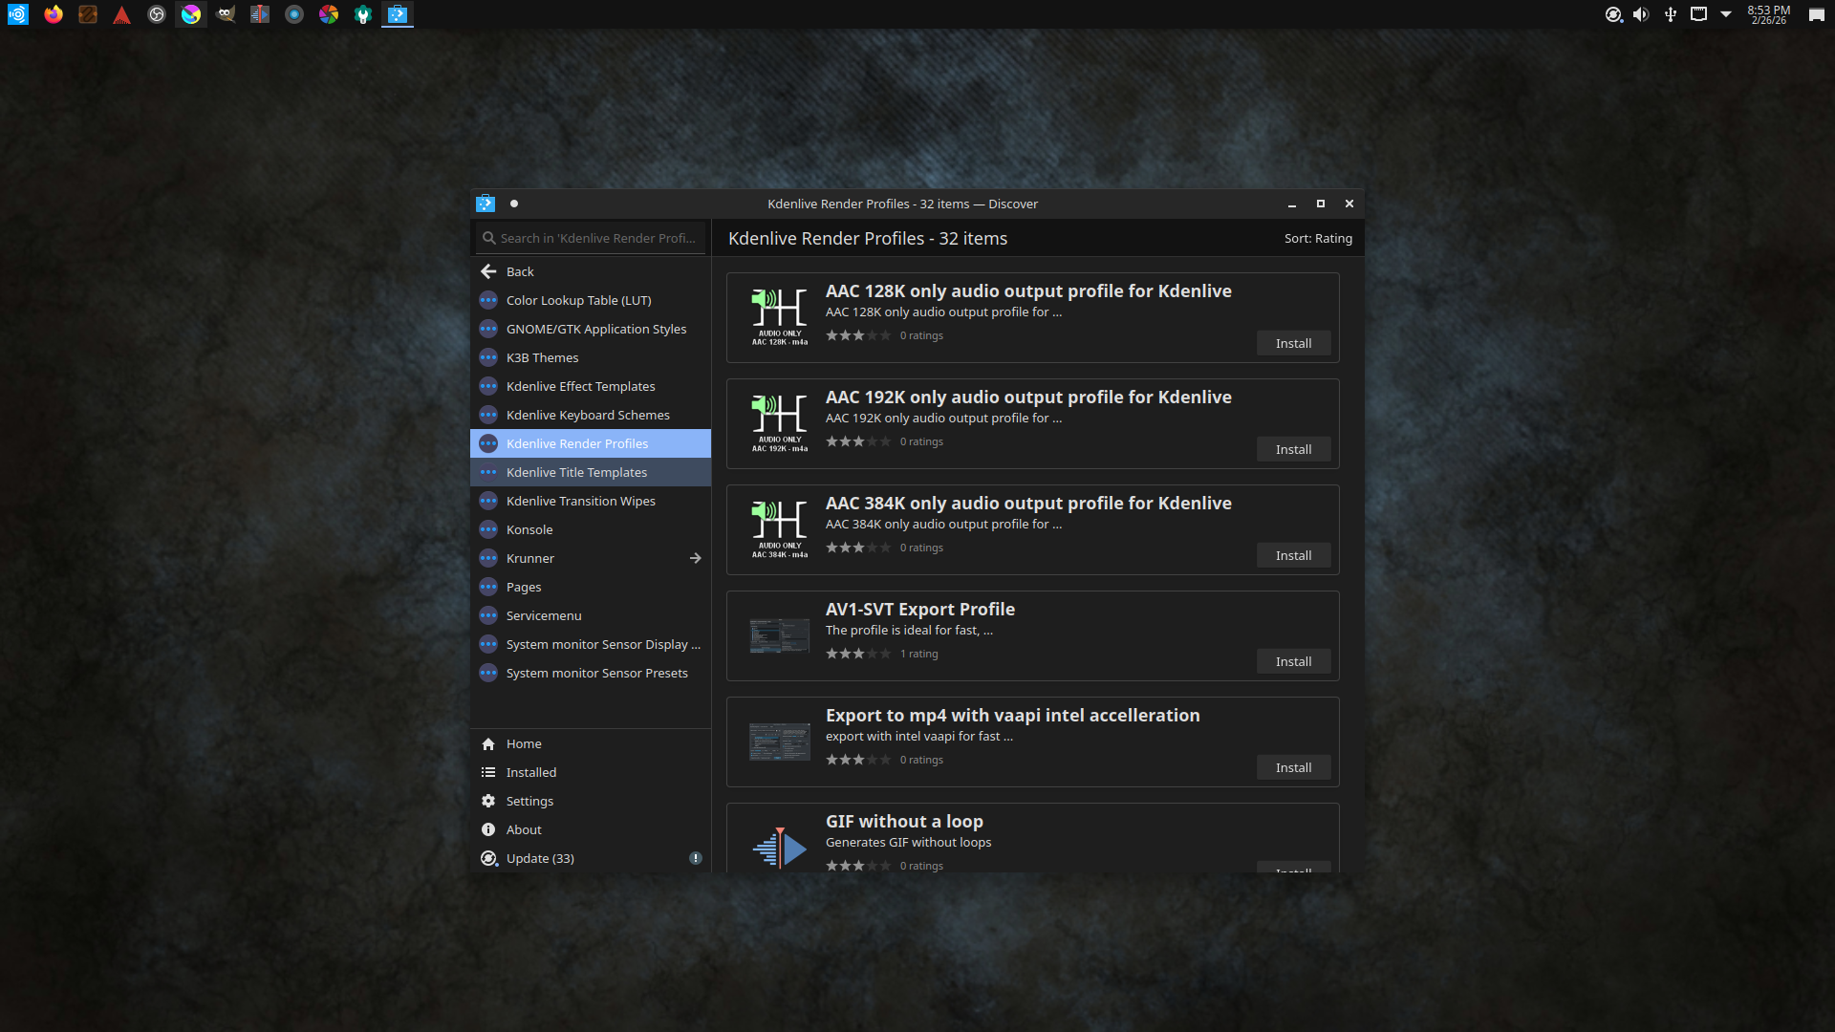Viewport: 1835px width, 1032px height.
Task: Go to Discover Home page
Action: tap(591, 743)
